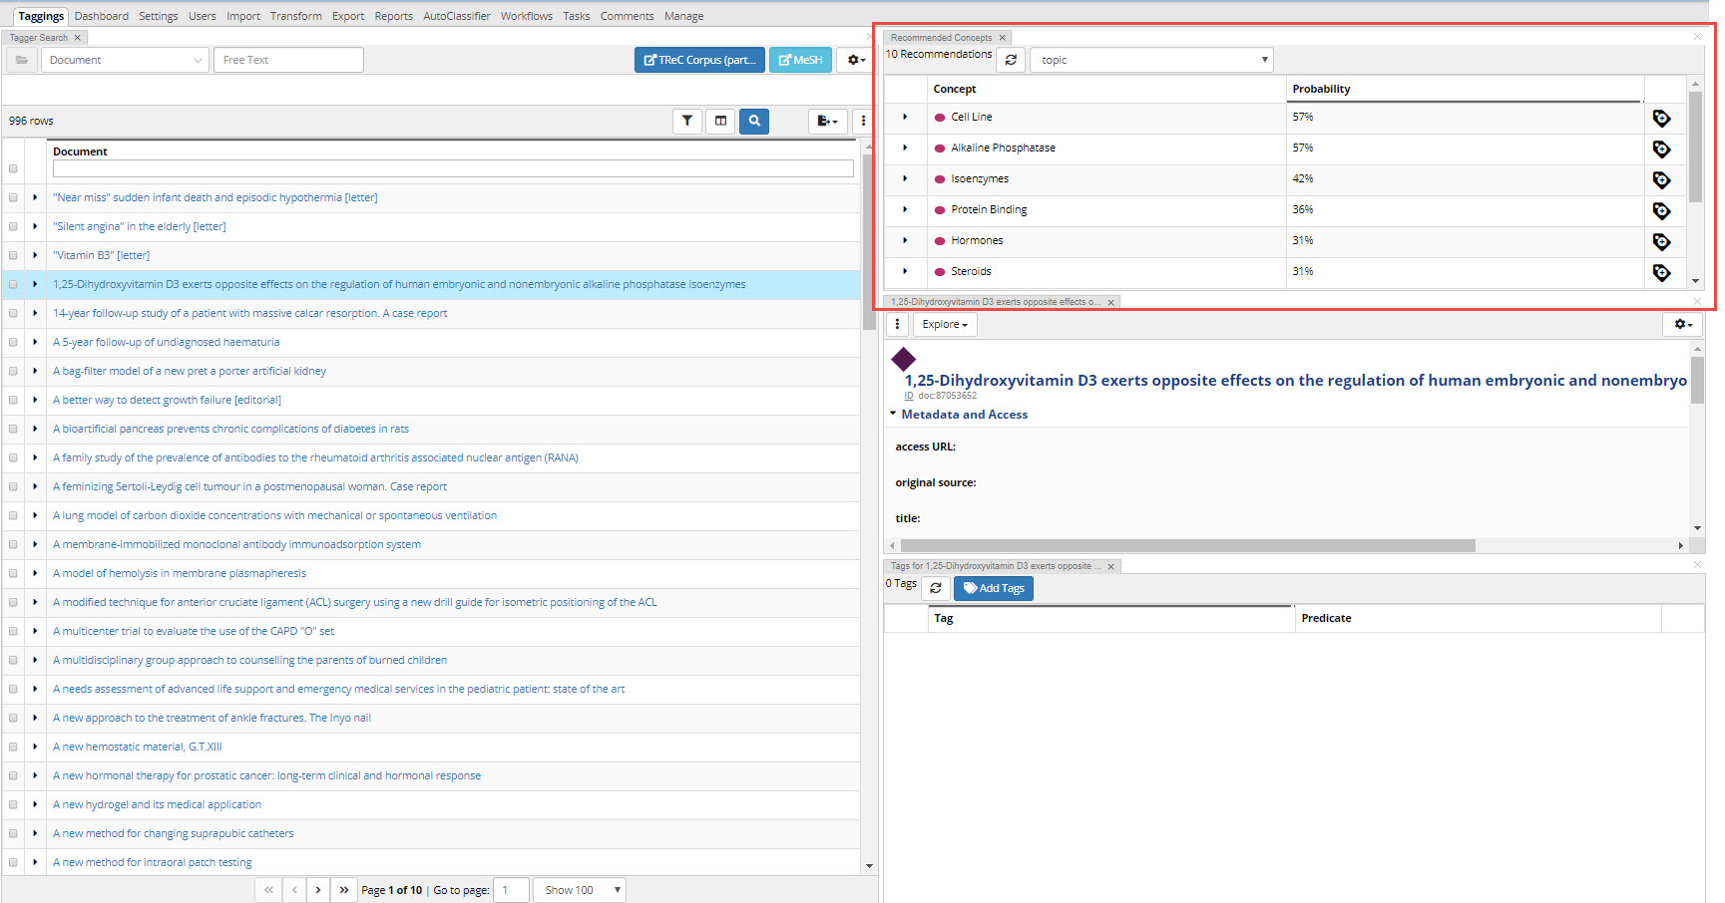Viewport: 1725px width, 903px height.
Task: Open the Explore dropdown menu
Action: pos(945,324)
